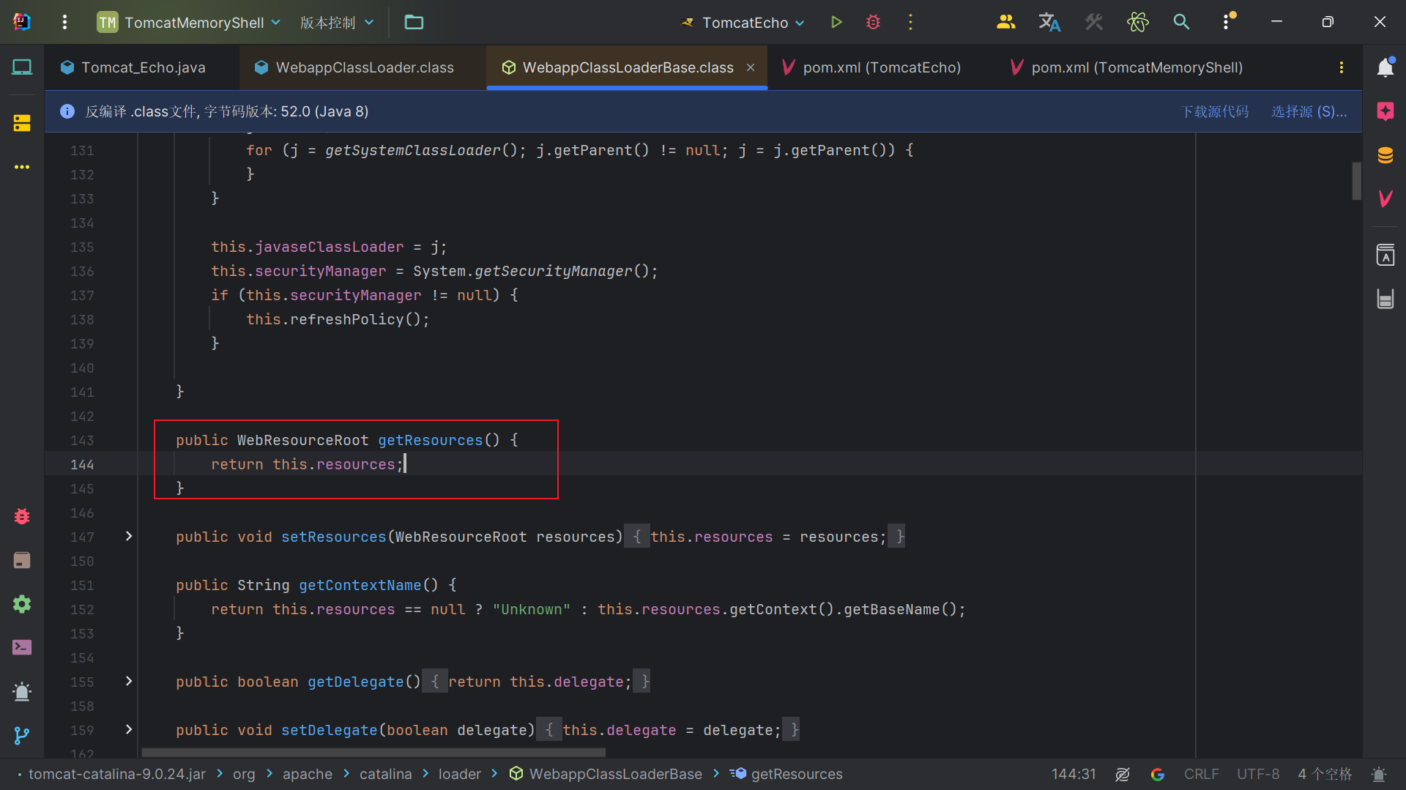Click the Google icon in status bar
The height and width of the screenshot is (790, 1406).
click(1158, 774)
